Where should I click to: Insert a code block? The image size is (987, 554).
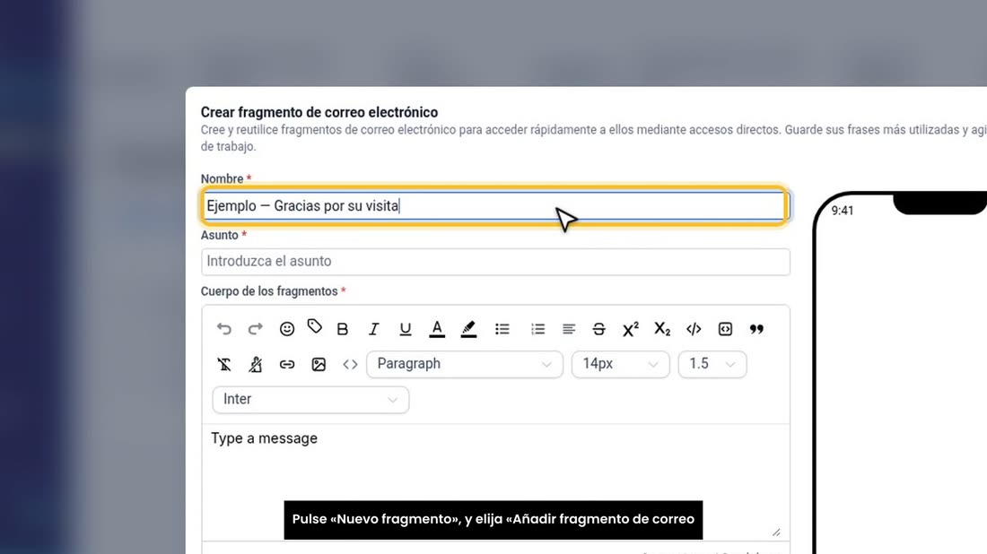click(725, 329)
